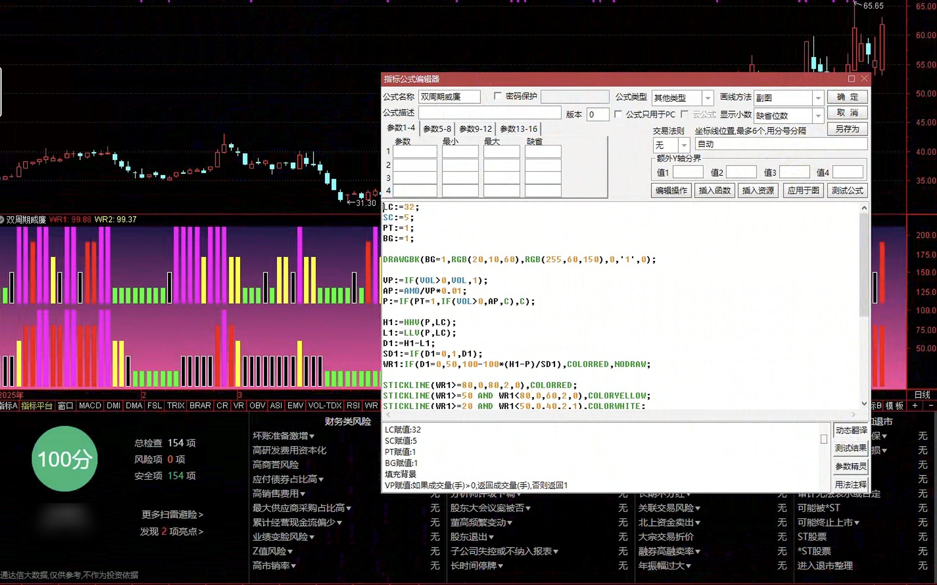This screenshot has width=937, height=585.
Task: Enable the 密码保护 checkbox
Action: click(497, 96)
